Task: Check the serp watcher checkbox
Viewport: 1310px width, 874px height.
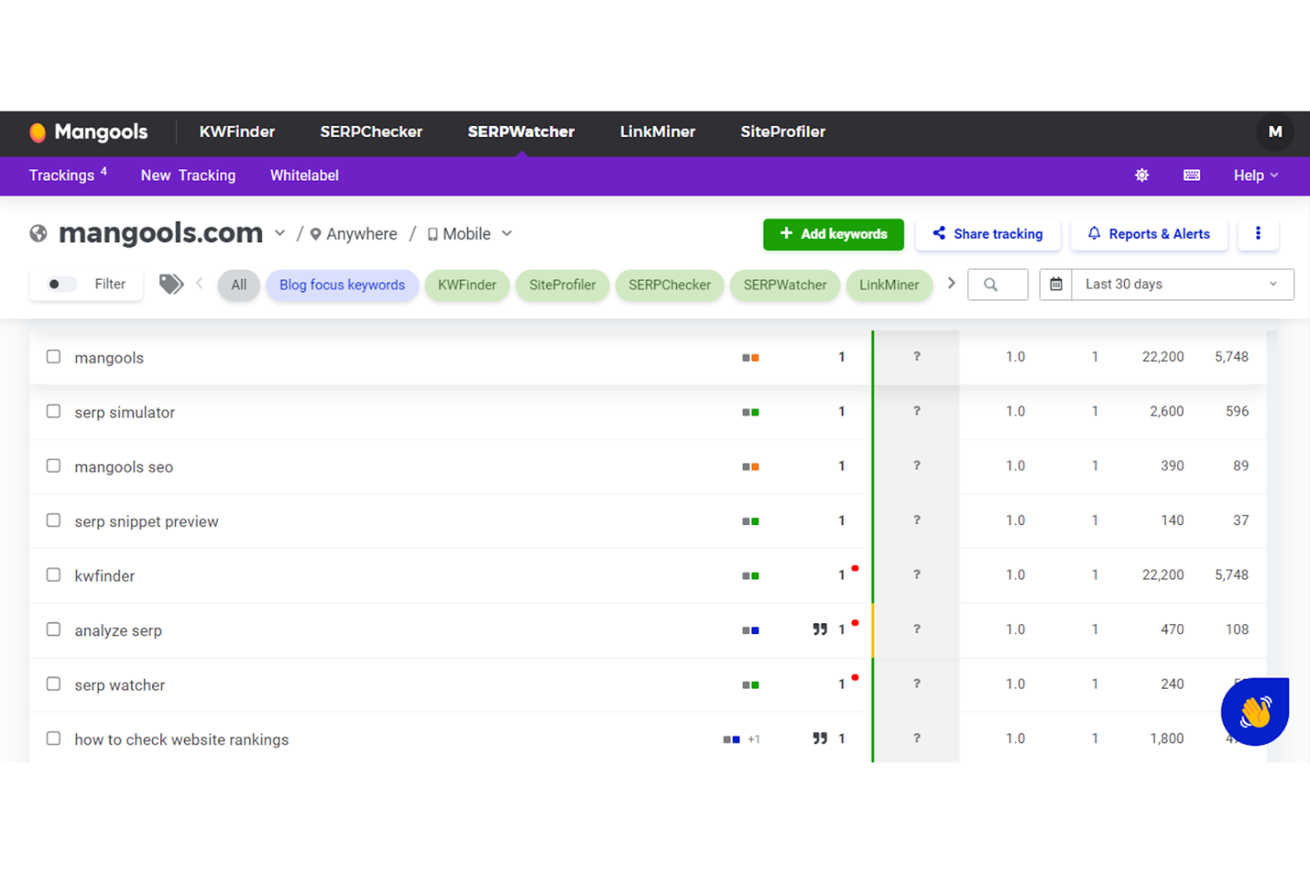Action: pos(54,685)
